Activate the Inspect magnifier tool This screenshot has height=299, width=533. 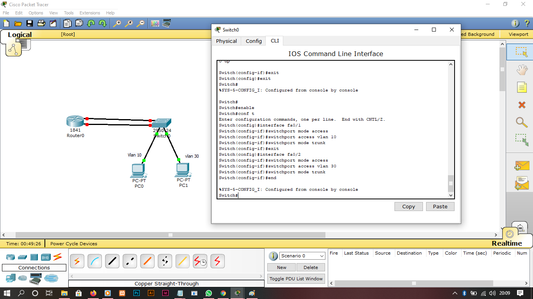coord(522,122)
